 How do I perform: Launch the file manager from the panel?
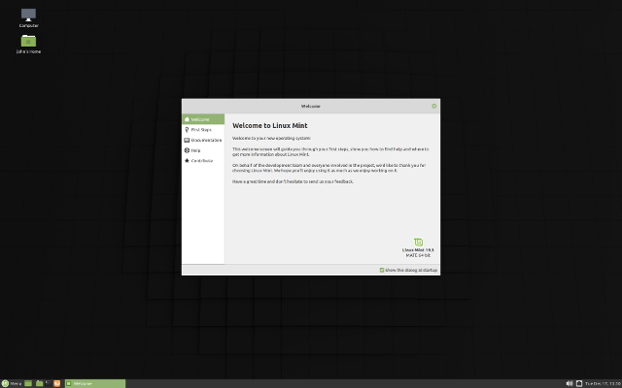click(39, 383)
